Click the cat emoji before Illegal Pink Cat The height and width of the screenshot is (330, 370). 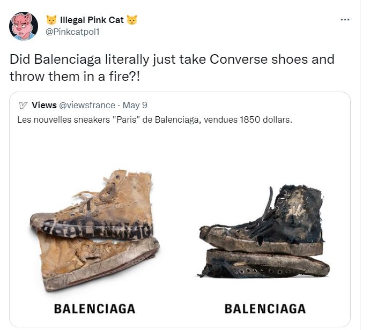[51, 20]
